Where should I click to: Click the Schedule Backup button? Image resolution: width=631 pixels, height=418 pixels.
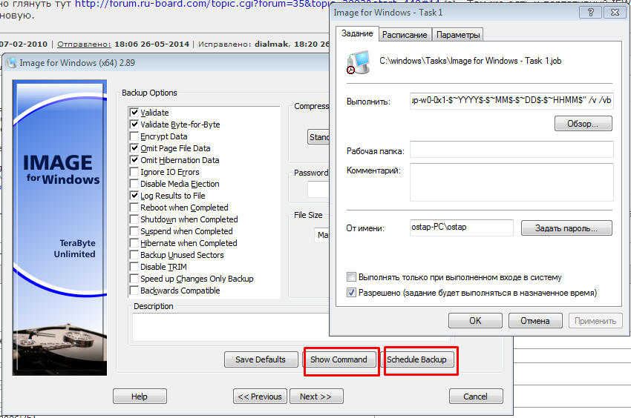click(417, 359)
